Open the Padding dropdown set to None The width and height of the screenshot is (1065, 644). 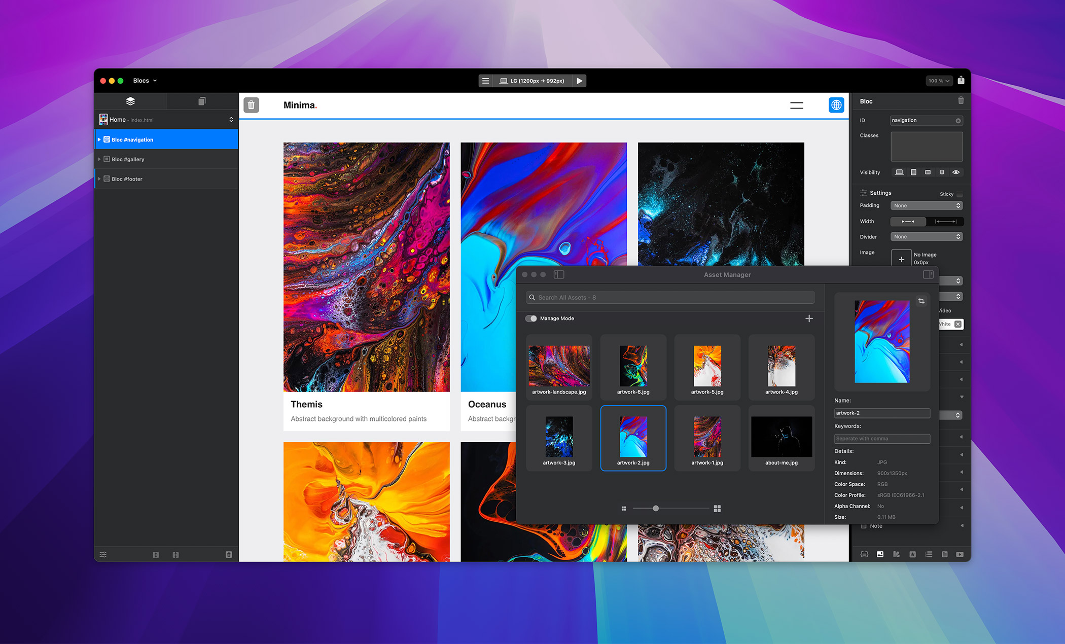point(927,205)
